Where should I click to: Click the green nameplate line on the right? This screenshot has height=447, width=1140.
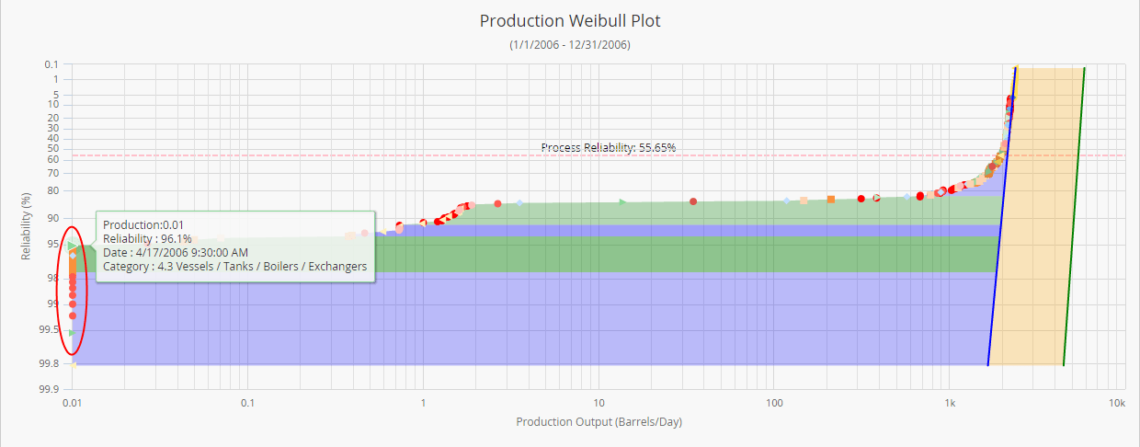(x=1075, y=217)
